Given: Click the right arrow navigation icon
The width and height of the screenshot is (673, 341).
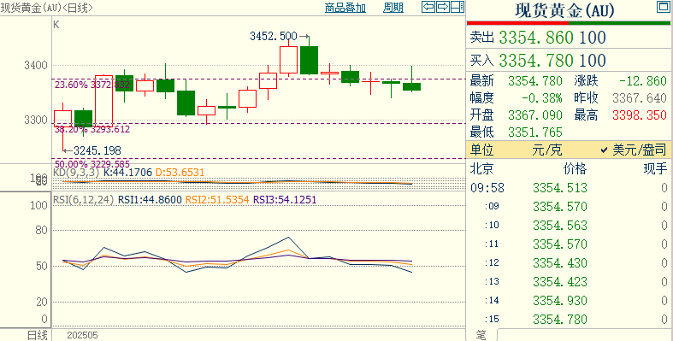Looking at the screenshot, I should click(443, 7).
